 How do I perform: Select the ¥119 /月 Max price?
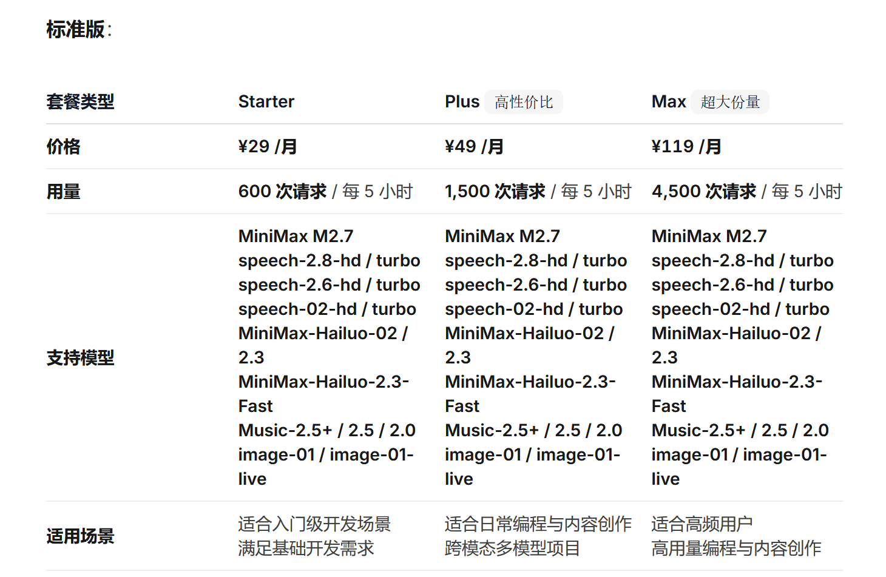pos(686,146)
